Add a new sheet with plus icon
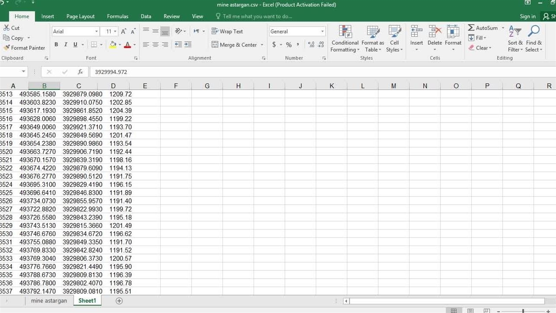This screenshot has width=556, height=313. (x=119, y=301)
